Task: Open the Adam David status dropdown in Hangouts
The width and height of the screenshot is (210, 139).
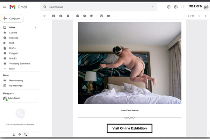Action: pyautogui.click(x=21, y=98)
